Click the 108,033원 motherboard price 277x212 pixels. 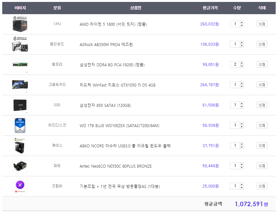[x=209, y=44]
